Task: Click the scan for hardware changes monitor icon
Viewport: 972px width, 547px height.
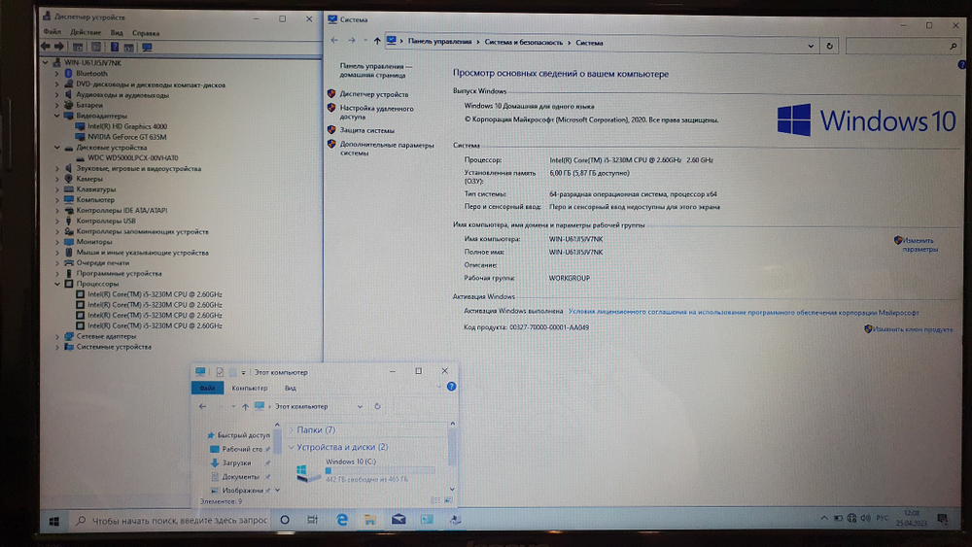Action: point(147,47)
